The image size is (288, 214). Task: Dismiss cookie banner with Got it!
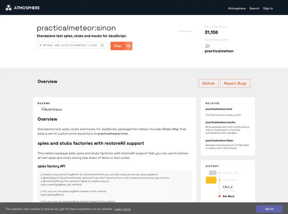[x=269, y=209]
